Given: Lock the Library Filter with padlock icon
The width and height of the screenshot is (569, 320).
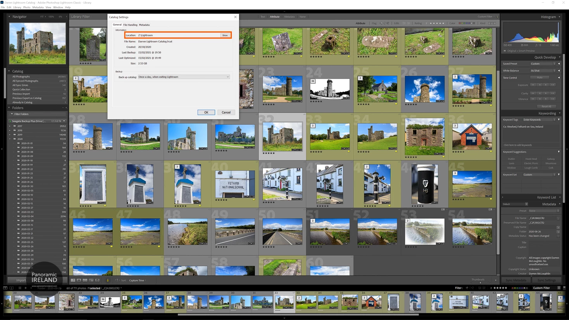Looking at the screenshot, I should click(497, 17).
